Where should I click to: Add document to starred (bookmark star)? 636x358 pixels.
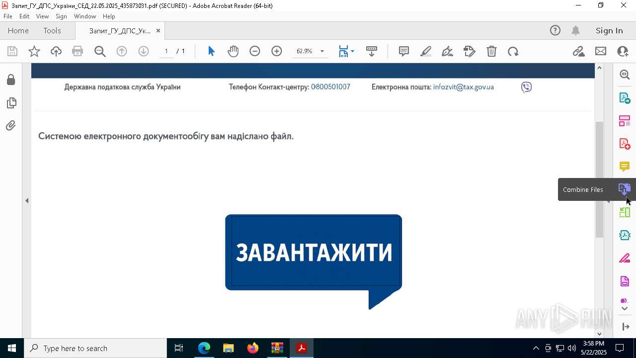point(34,51)
